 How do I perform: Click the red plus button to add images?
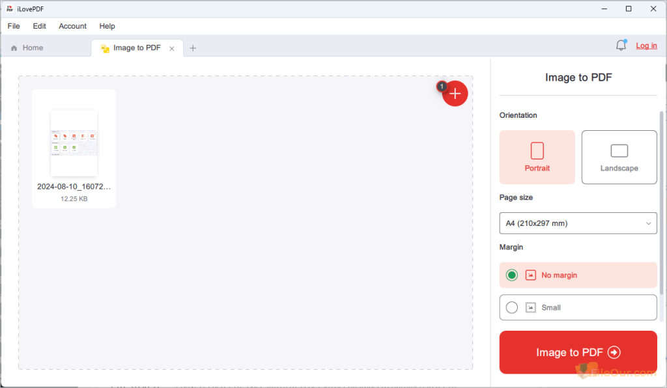[455, 94]
